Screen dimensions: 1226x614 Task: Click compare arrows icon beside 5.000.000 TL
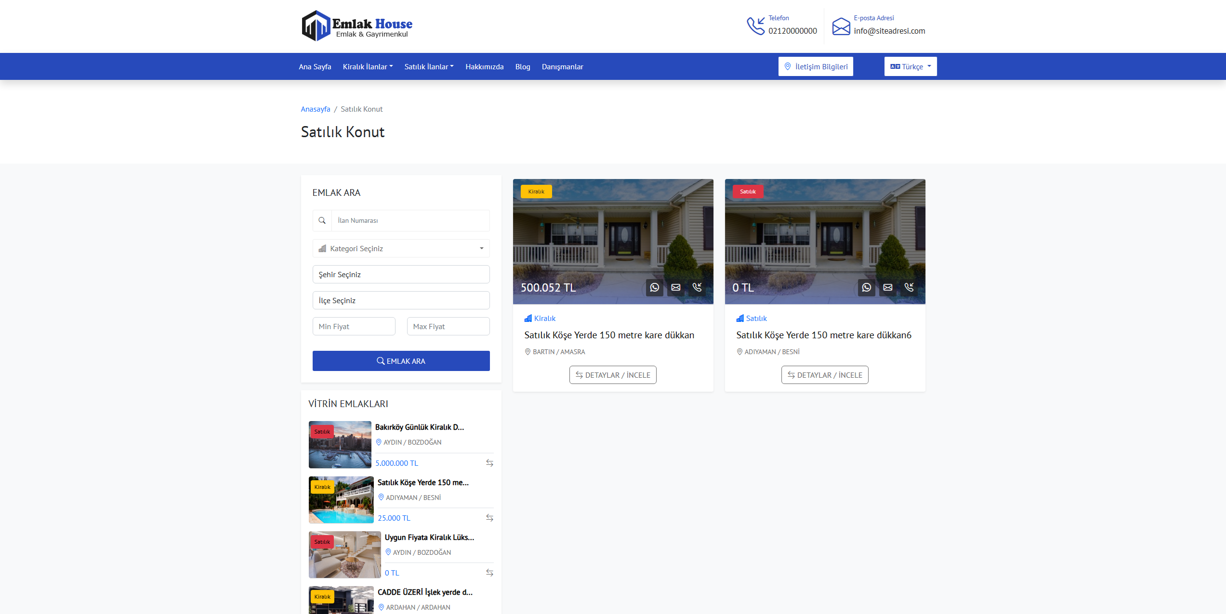point(489,463)
